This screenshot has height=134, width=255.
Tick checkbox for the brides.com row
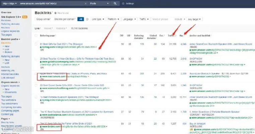tap(36, 124)
